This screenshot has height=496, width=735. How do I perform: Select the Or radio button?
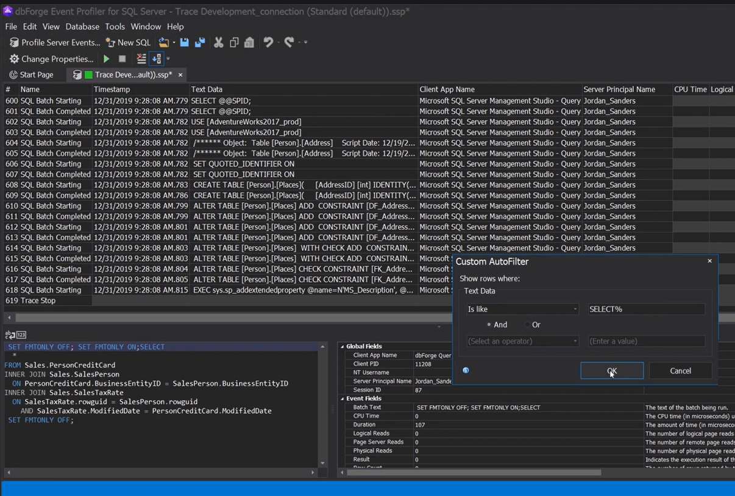click(528, 325)
